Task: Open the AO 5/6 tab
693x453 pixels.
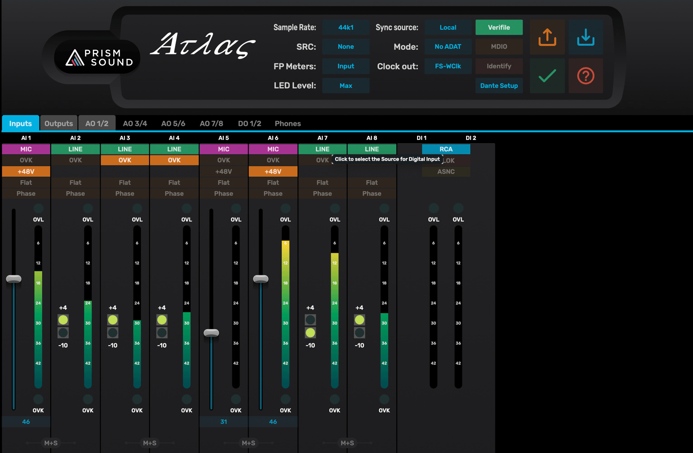Action: tap(173, 123)
